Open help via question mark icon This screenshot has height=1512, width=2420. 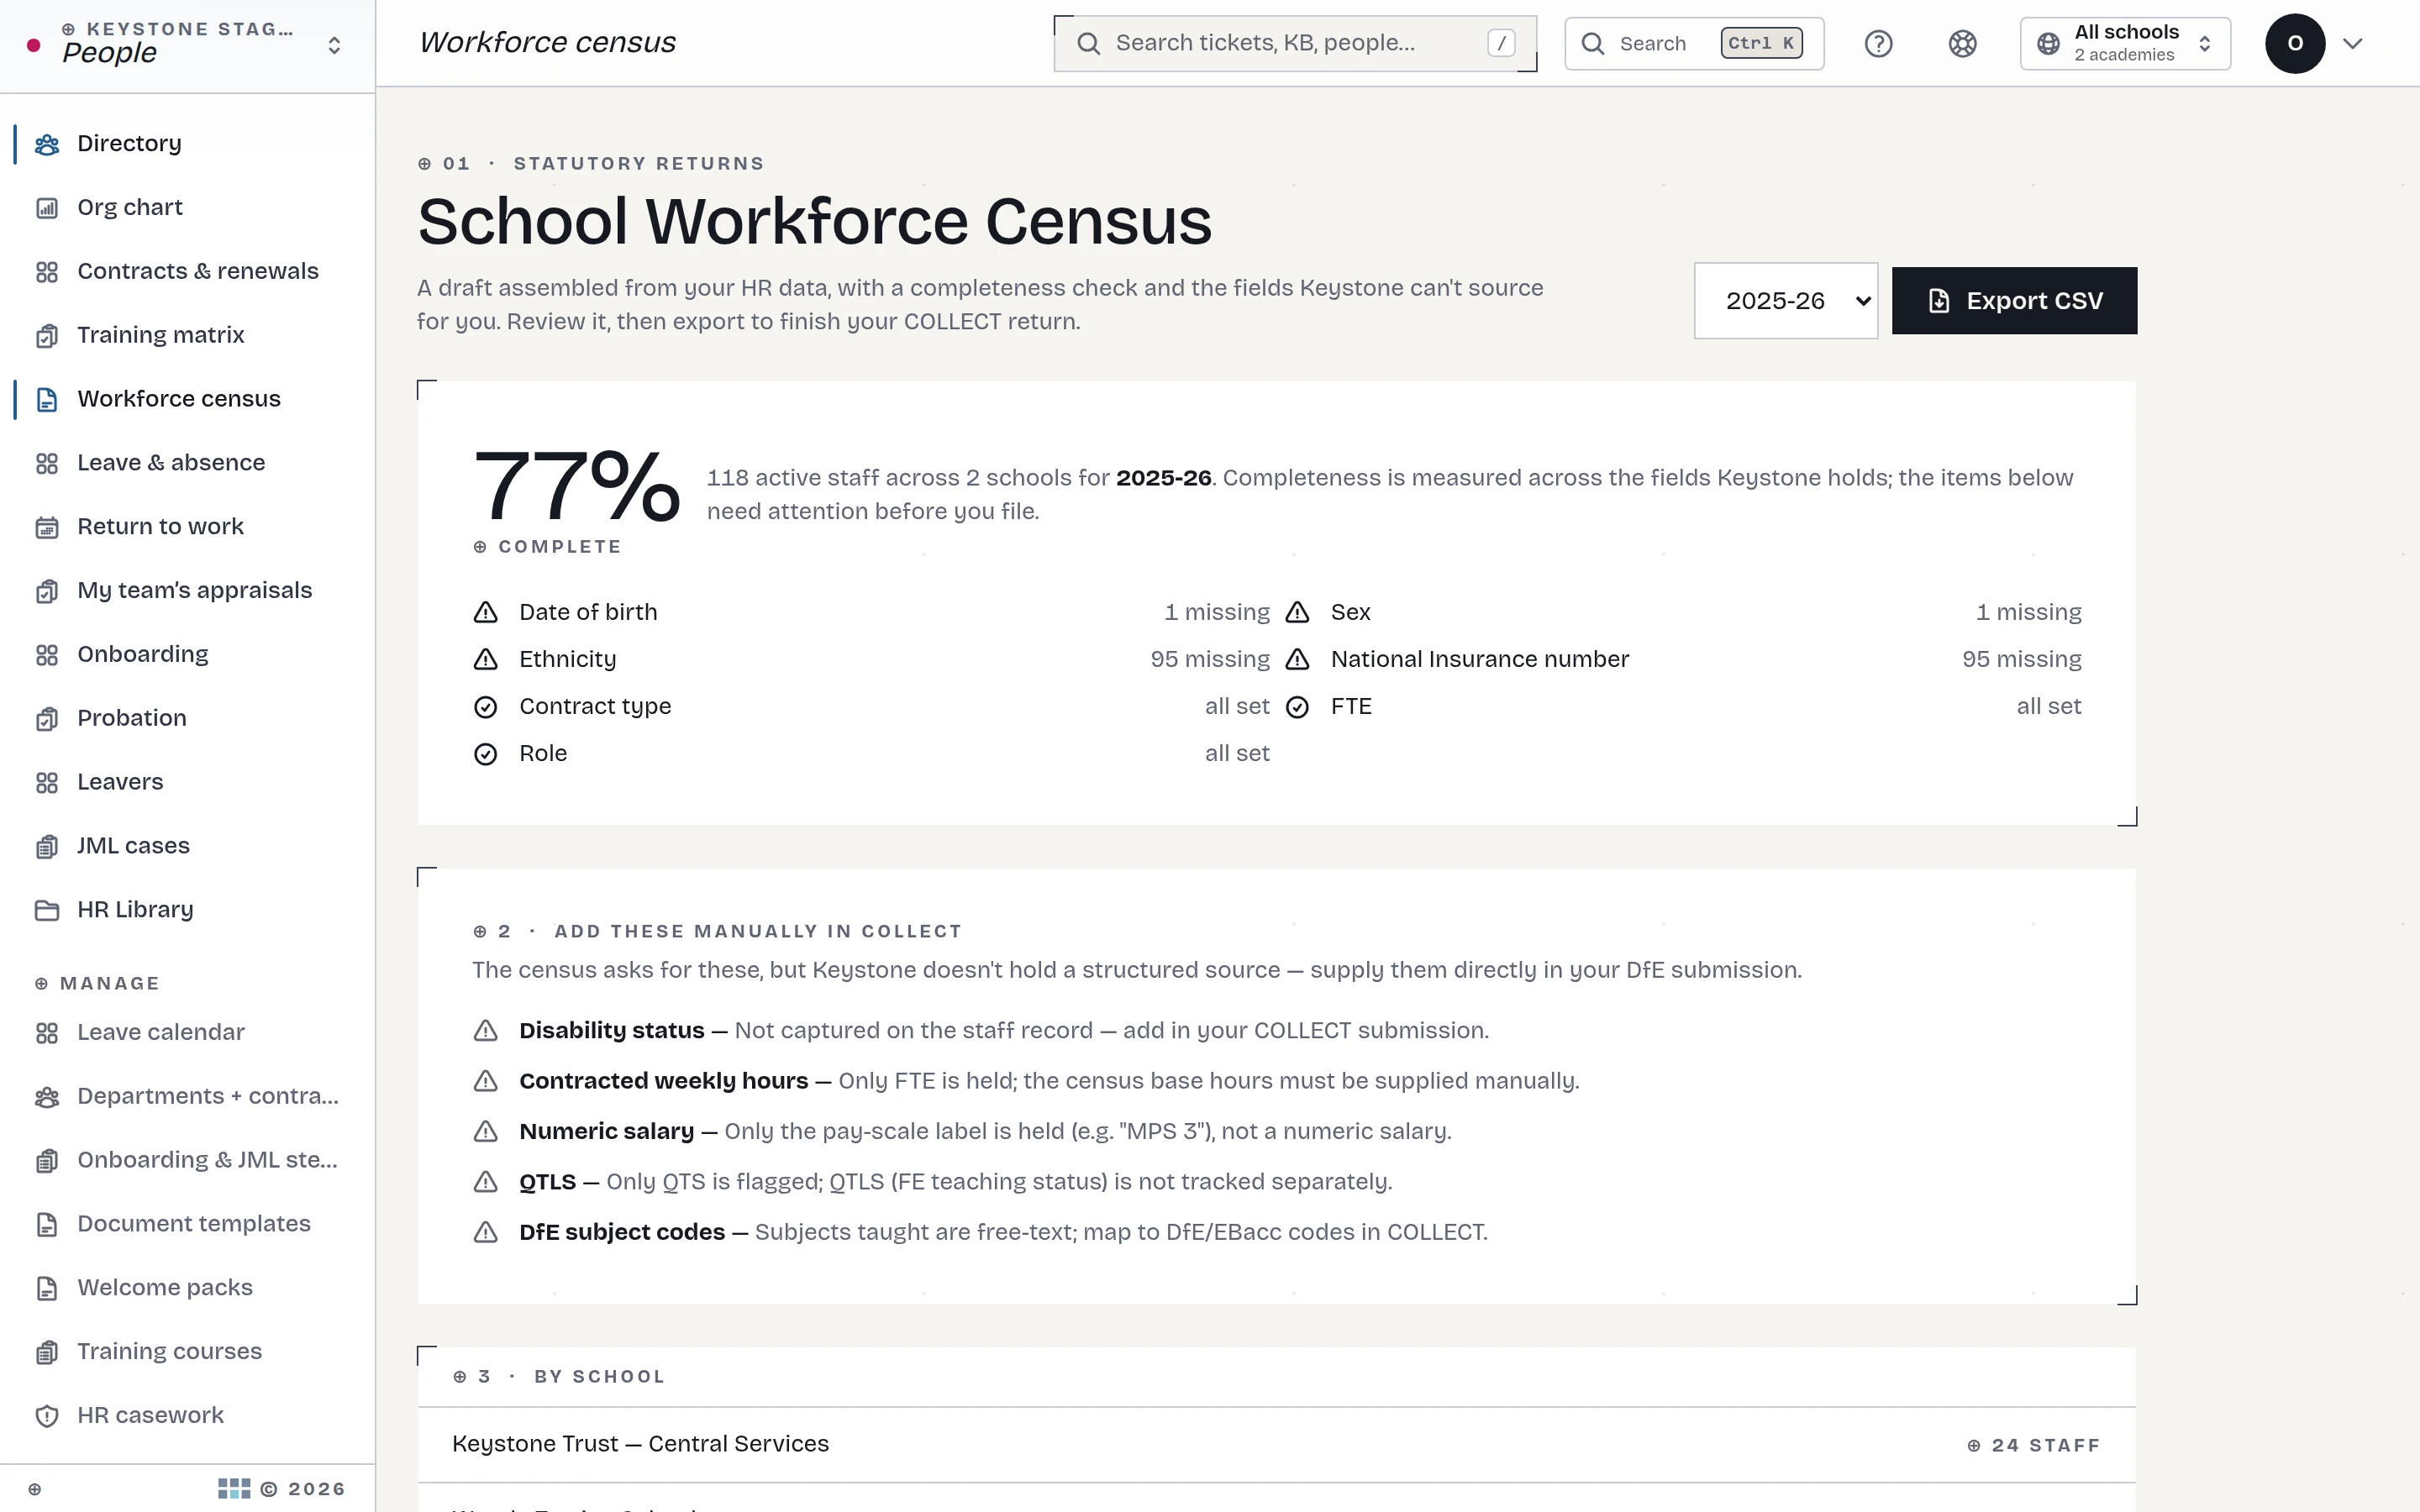tap(1878, 44)
